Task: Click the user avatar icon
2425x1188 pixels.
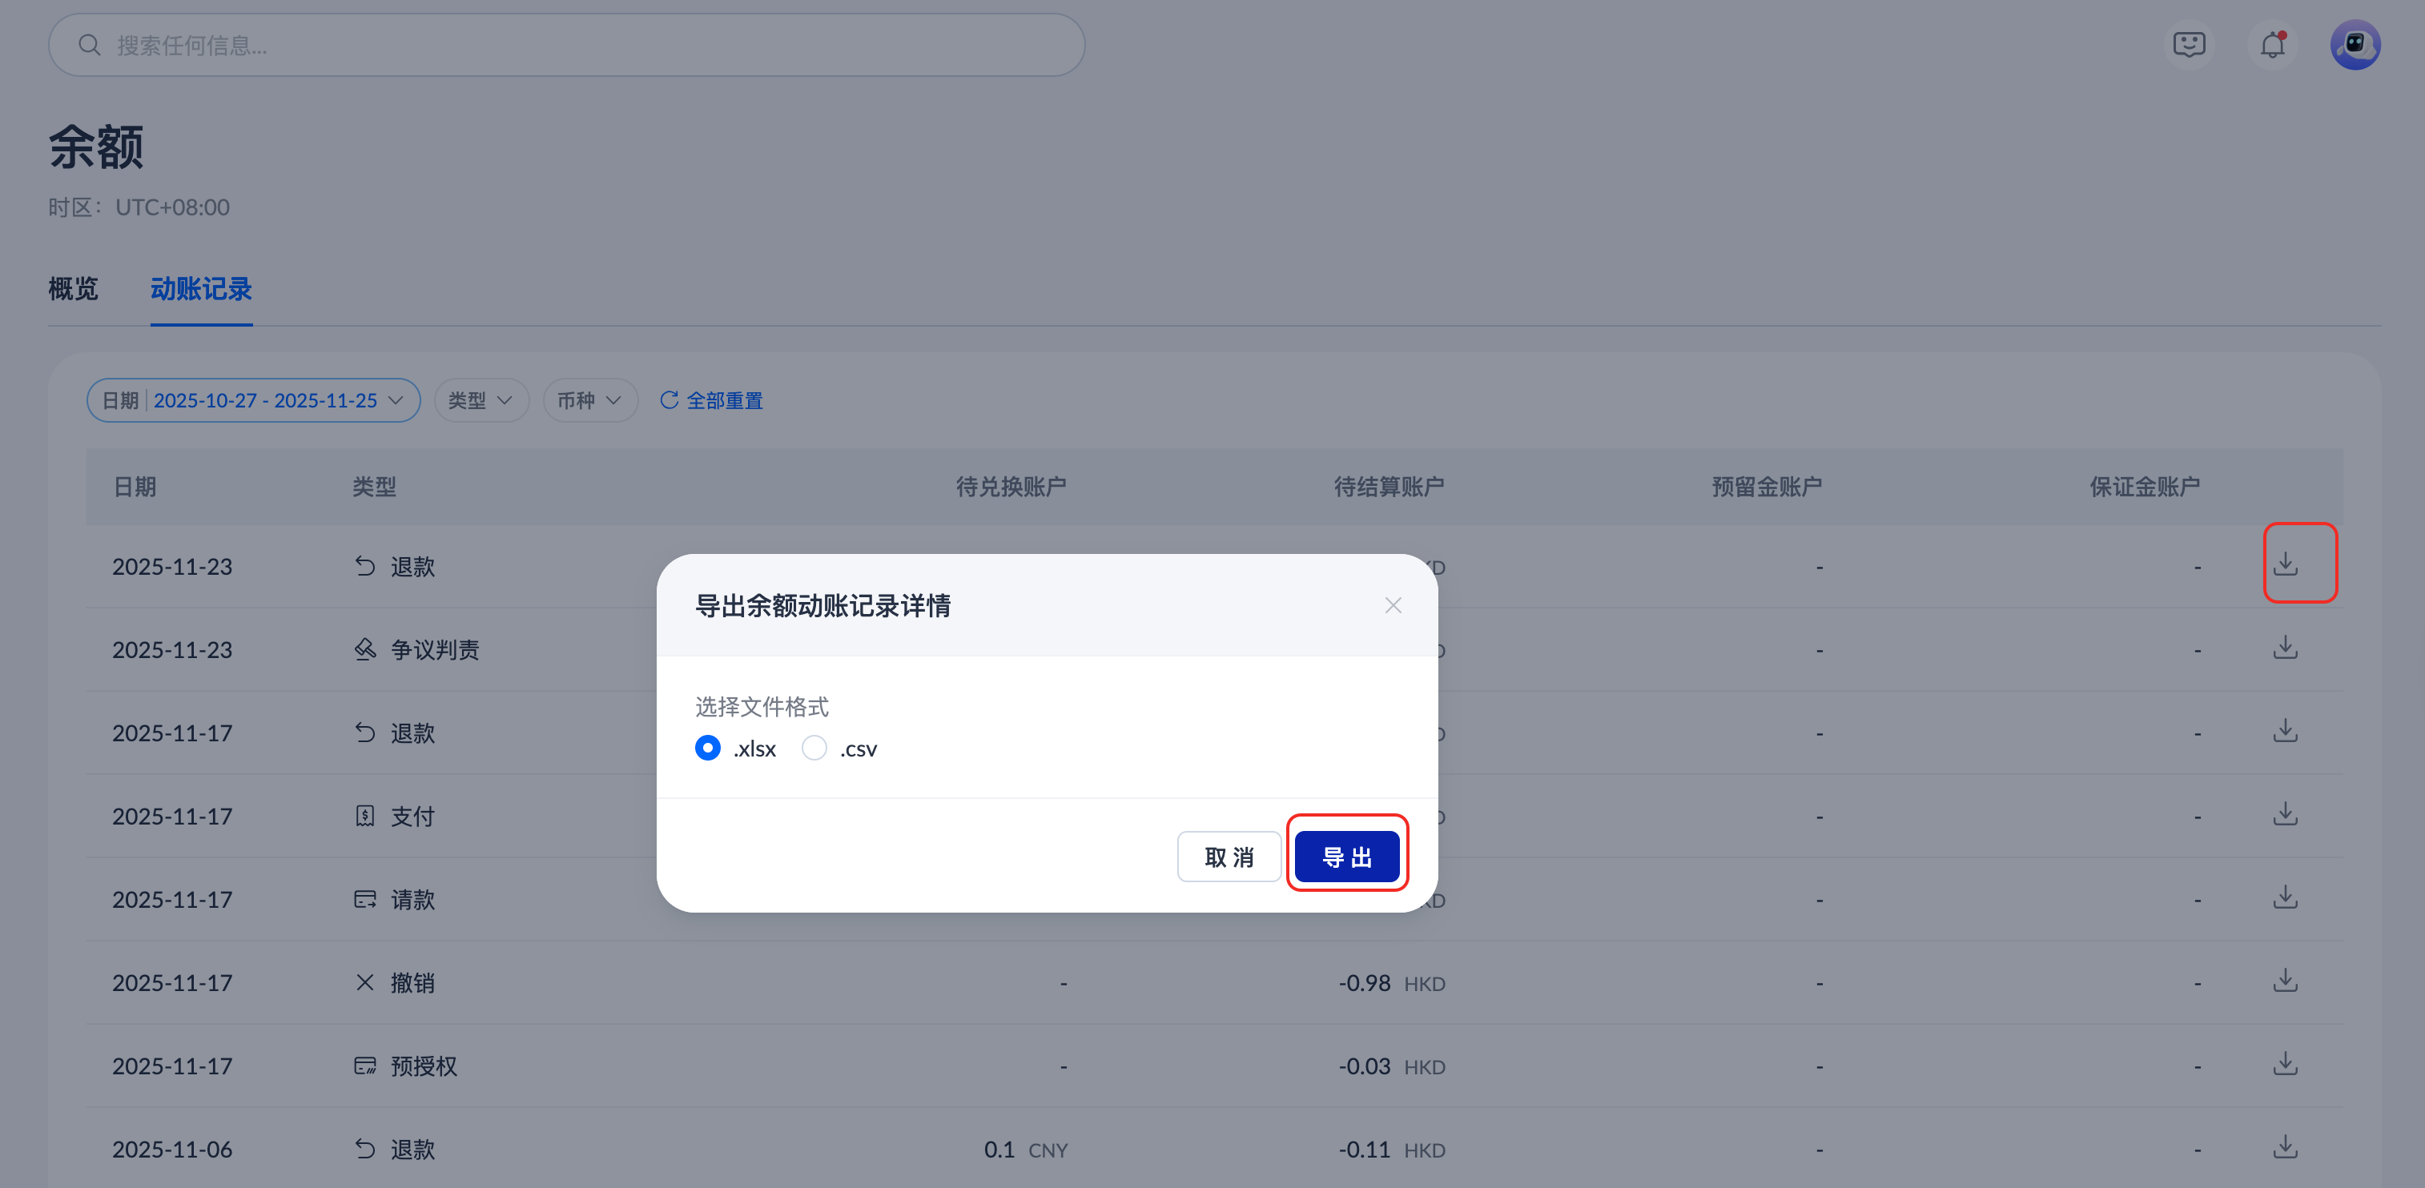Action: click(x=2355, y=44)
